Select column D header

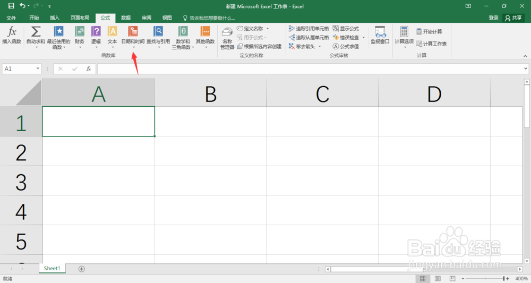coord(434,93)
